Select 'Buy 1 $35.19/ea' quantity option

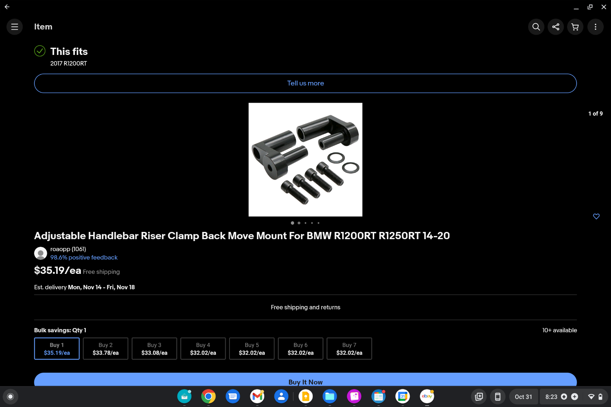[x=57, y=349]
